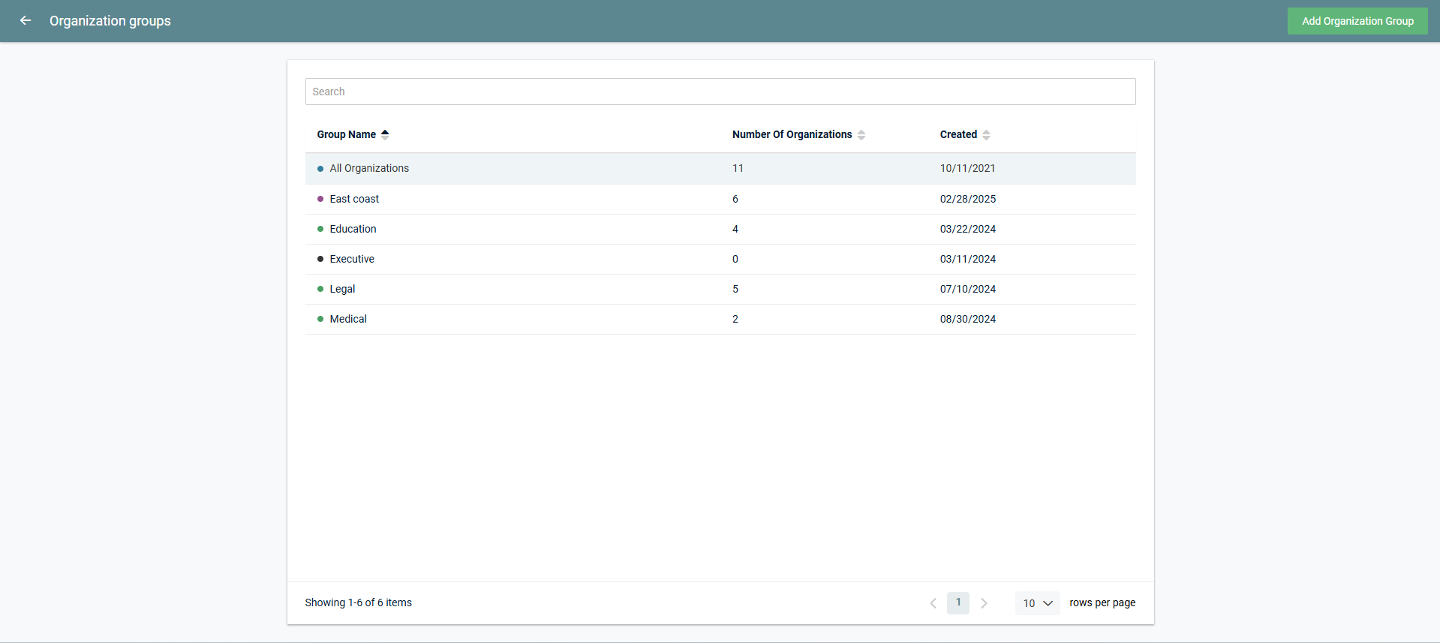The image size is (1440, 643).
Task: Open the rows per page dropdown
Action: [1037, 603]
